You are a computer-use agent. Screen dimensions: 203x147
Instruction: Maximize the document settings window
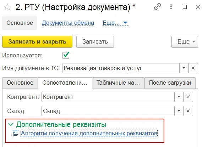click(x=185, y=7)
